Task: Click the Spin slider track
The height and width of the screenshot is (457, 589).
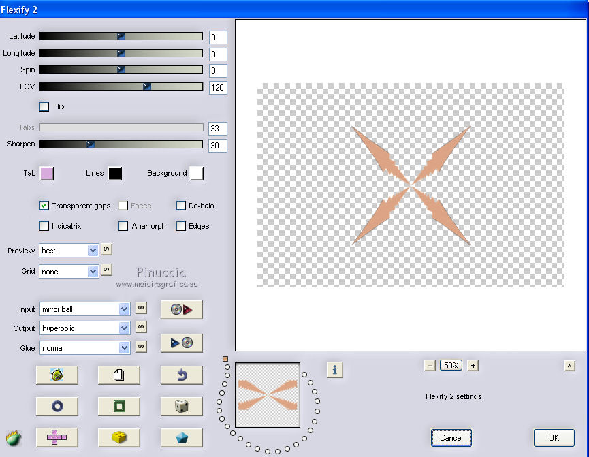Action: click(121, 69)
